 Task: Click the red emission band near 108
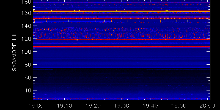[122, 46]
